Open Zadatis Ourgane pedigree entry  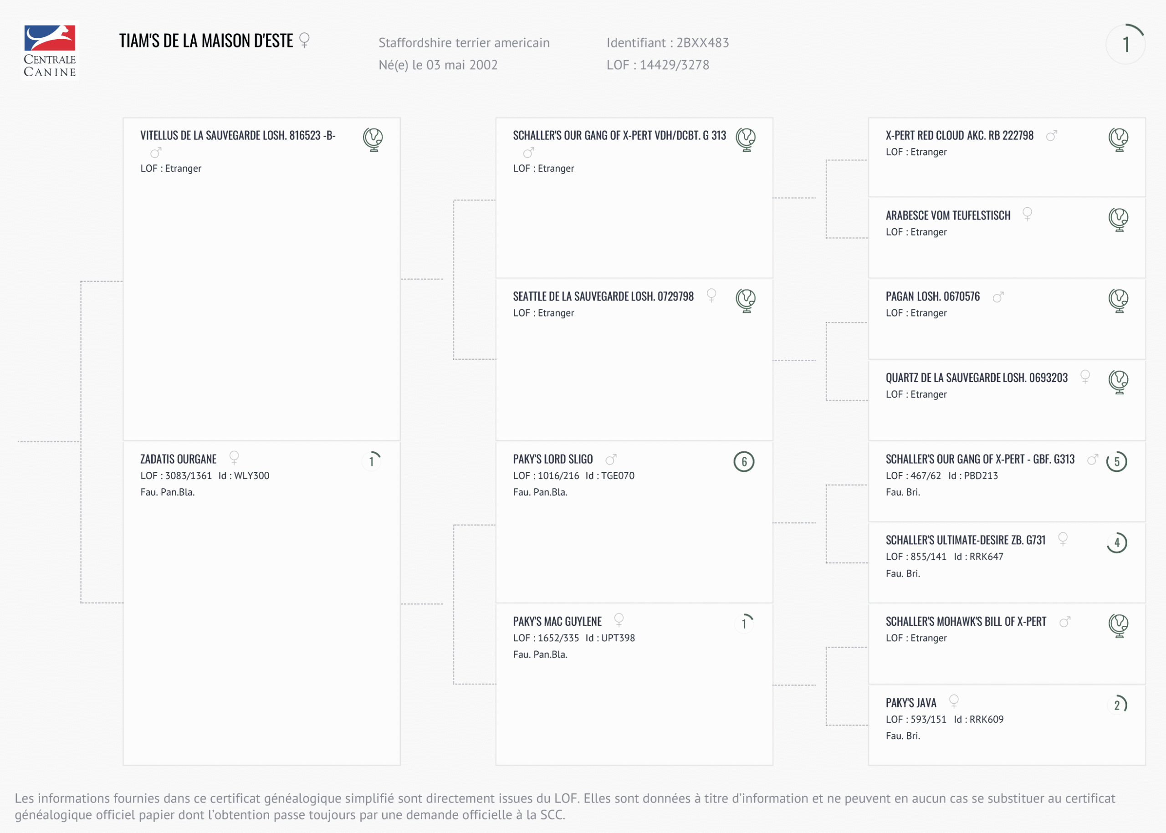coord(179,459)
